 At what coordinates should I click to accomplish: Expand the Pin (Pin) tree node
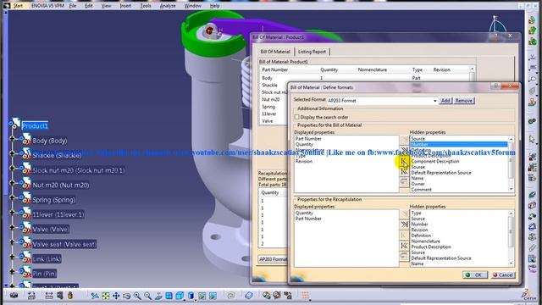[x=12, y=272]
